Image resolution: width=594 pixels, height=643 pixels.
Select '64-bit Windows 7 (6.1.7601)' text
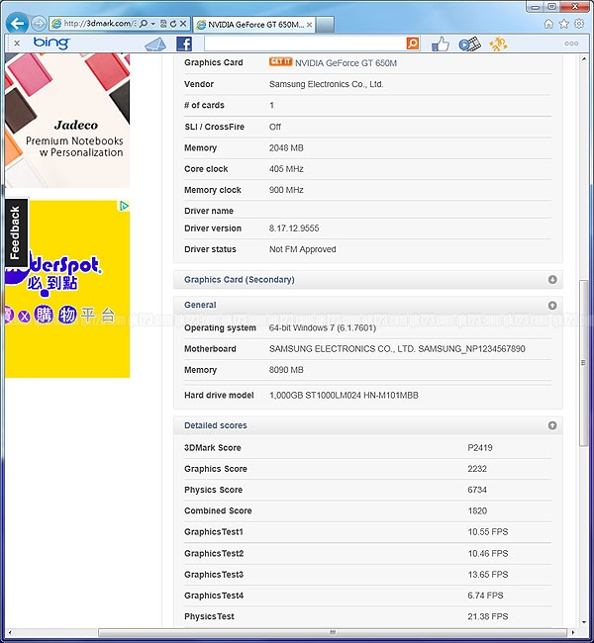[323, 328]
